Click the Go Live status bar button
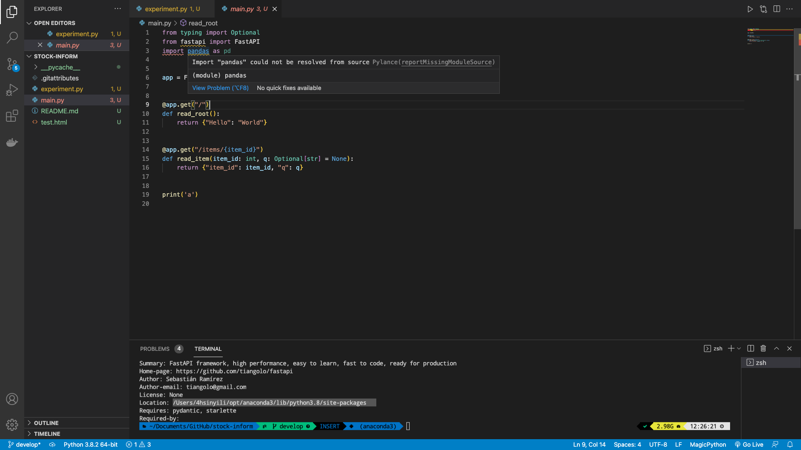 click(x=749, y=445)
